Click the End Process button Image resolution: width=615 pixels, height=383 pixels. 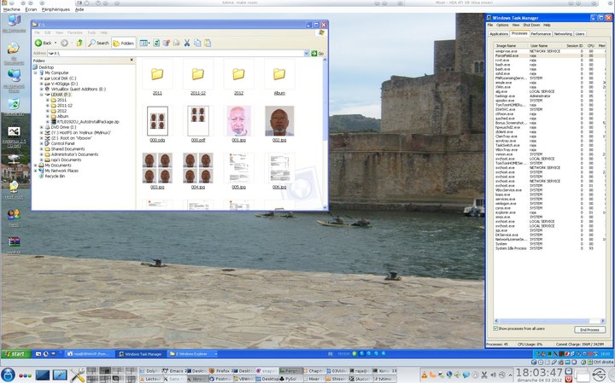(590, 330)
